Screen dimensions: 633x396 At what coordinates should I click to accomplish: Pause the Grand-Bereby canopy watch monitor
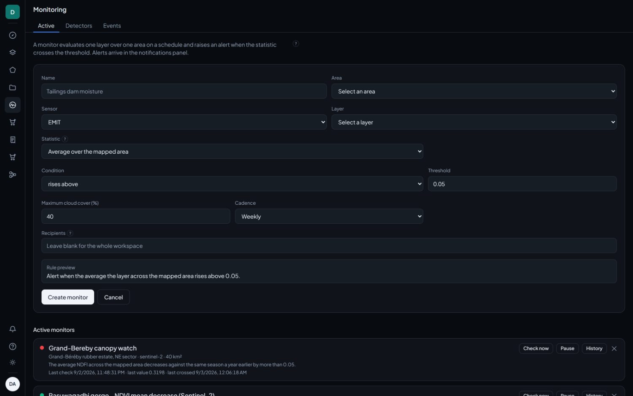(567, 348)
